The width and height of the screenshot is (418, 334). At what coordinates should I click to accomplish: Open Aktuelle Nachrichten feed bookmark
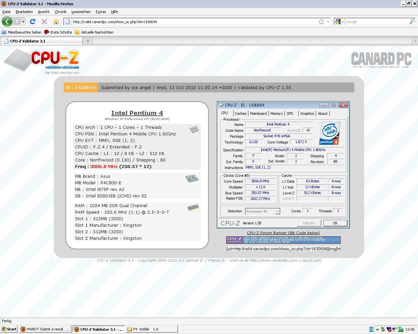tap(94, 32)
